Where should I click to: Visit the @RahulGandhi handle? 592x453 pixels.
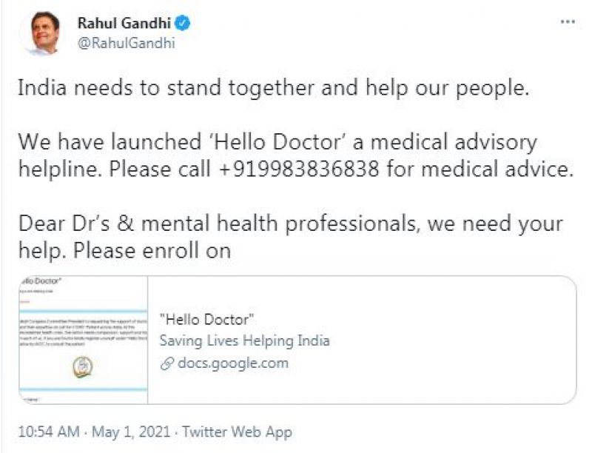tap(126, 42)
